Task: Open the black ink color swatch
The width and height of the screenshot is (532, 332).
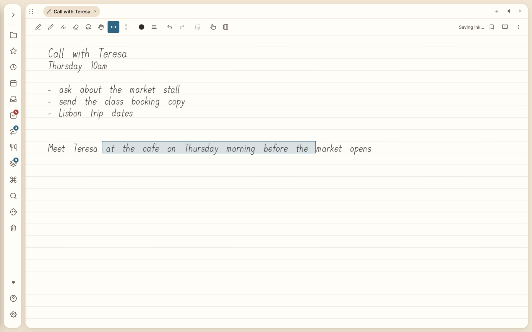Action: (142, 27)
